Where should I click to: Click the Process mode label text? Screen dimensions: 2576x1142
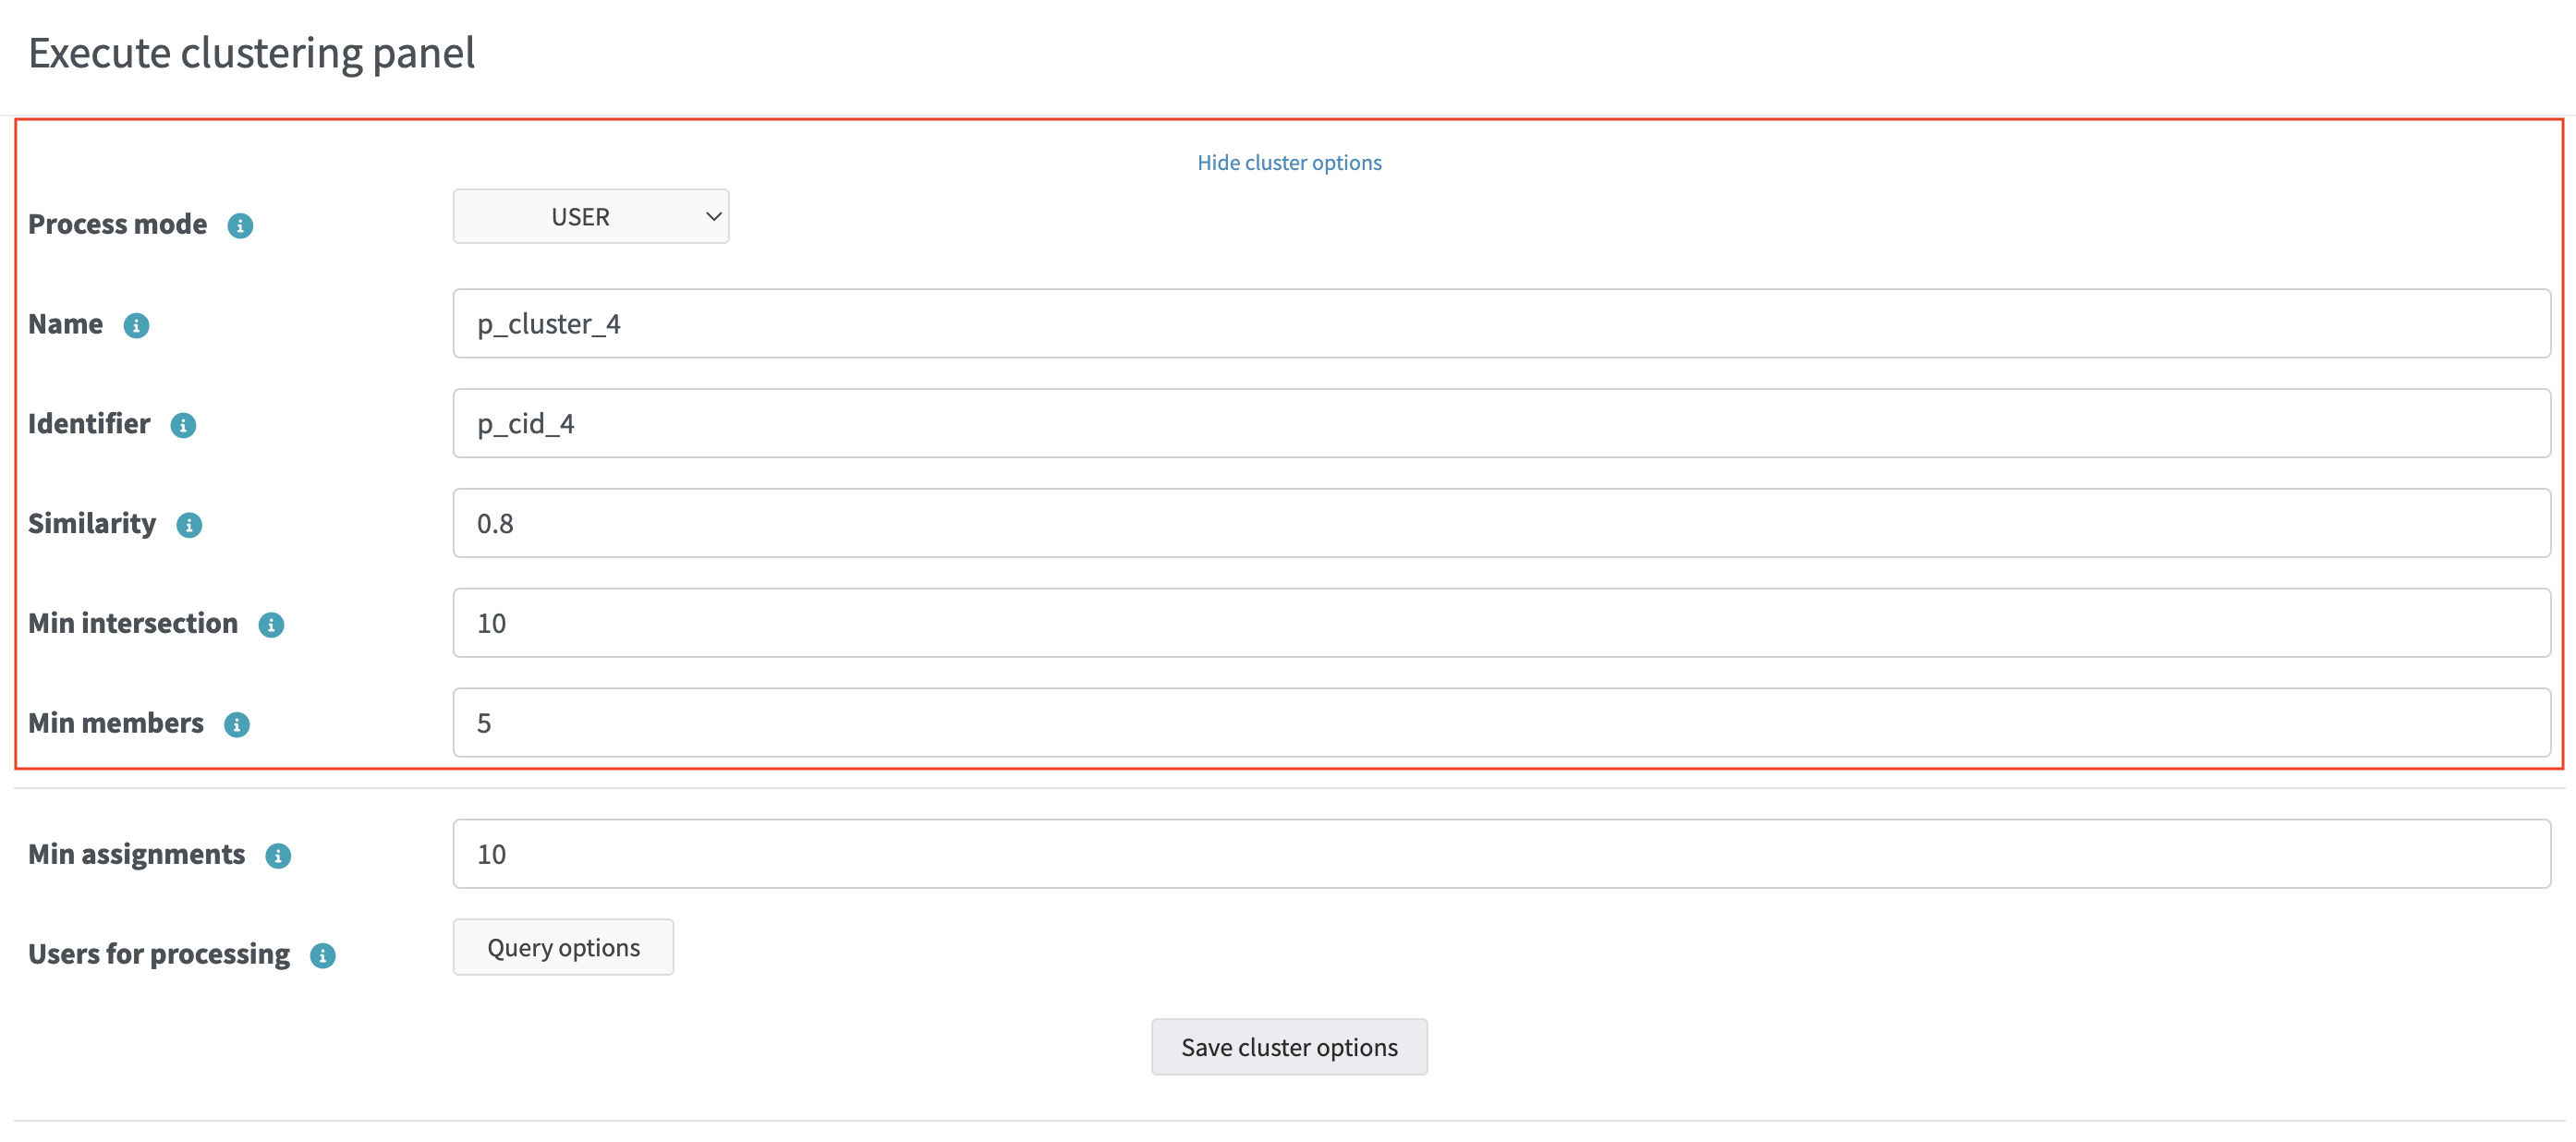point(117,225)
